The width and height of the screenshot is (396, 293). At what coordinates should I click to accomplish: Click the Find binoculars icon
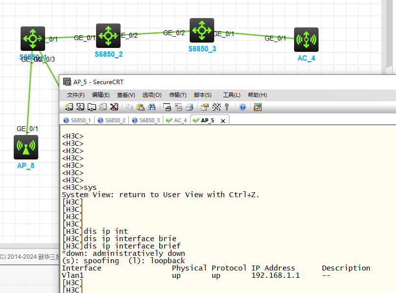coord(152,107)
